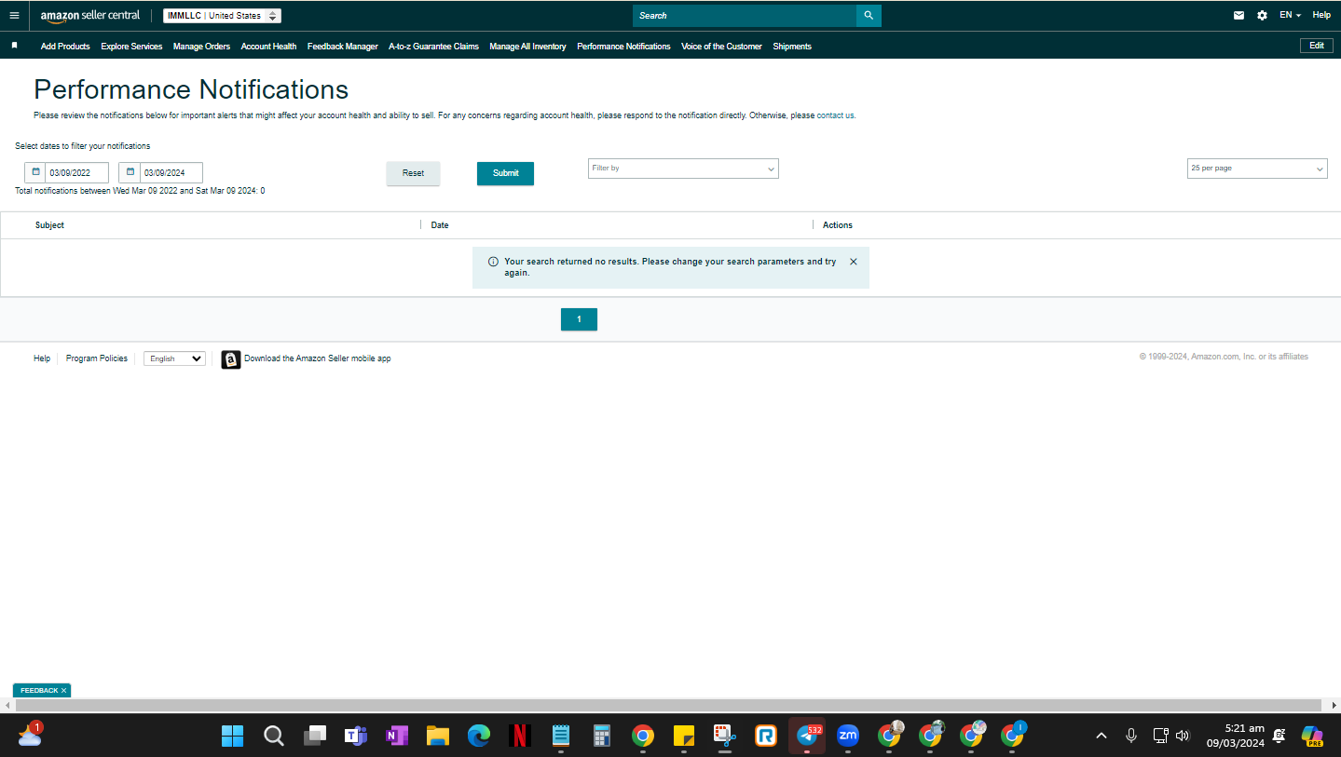The width and height of the screenshot is (1341, 757).
Task: Open Feedback Manager
Action: pos(343,47)
